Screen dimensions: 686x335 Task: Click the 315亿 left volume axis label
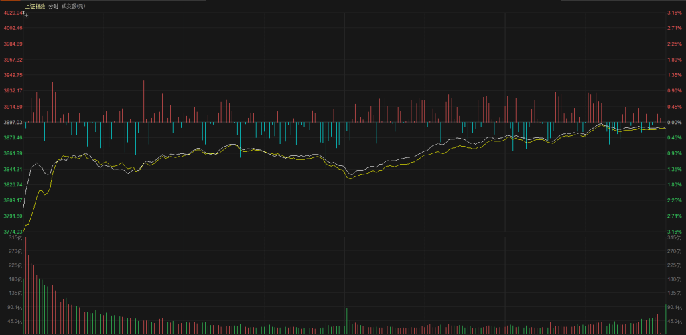tap(13, 238)
